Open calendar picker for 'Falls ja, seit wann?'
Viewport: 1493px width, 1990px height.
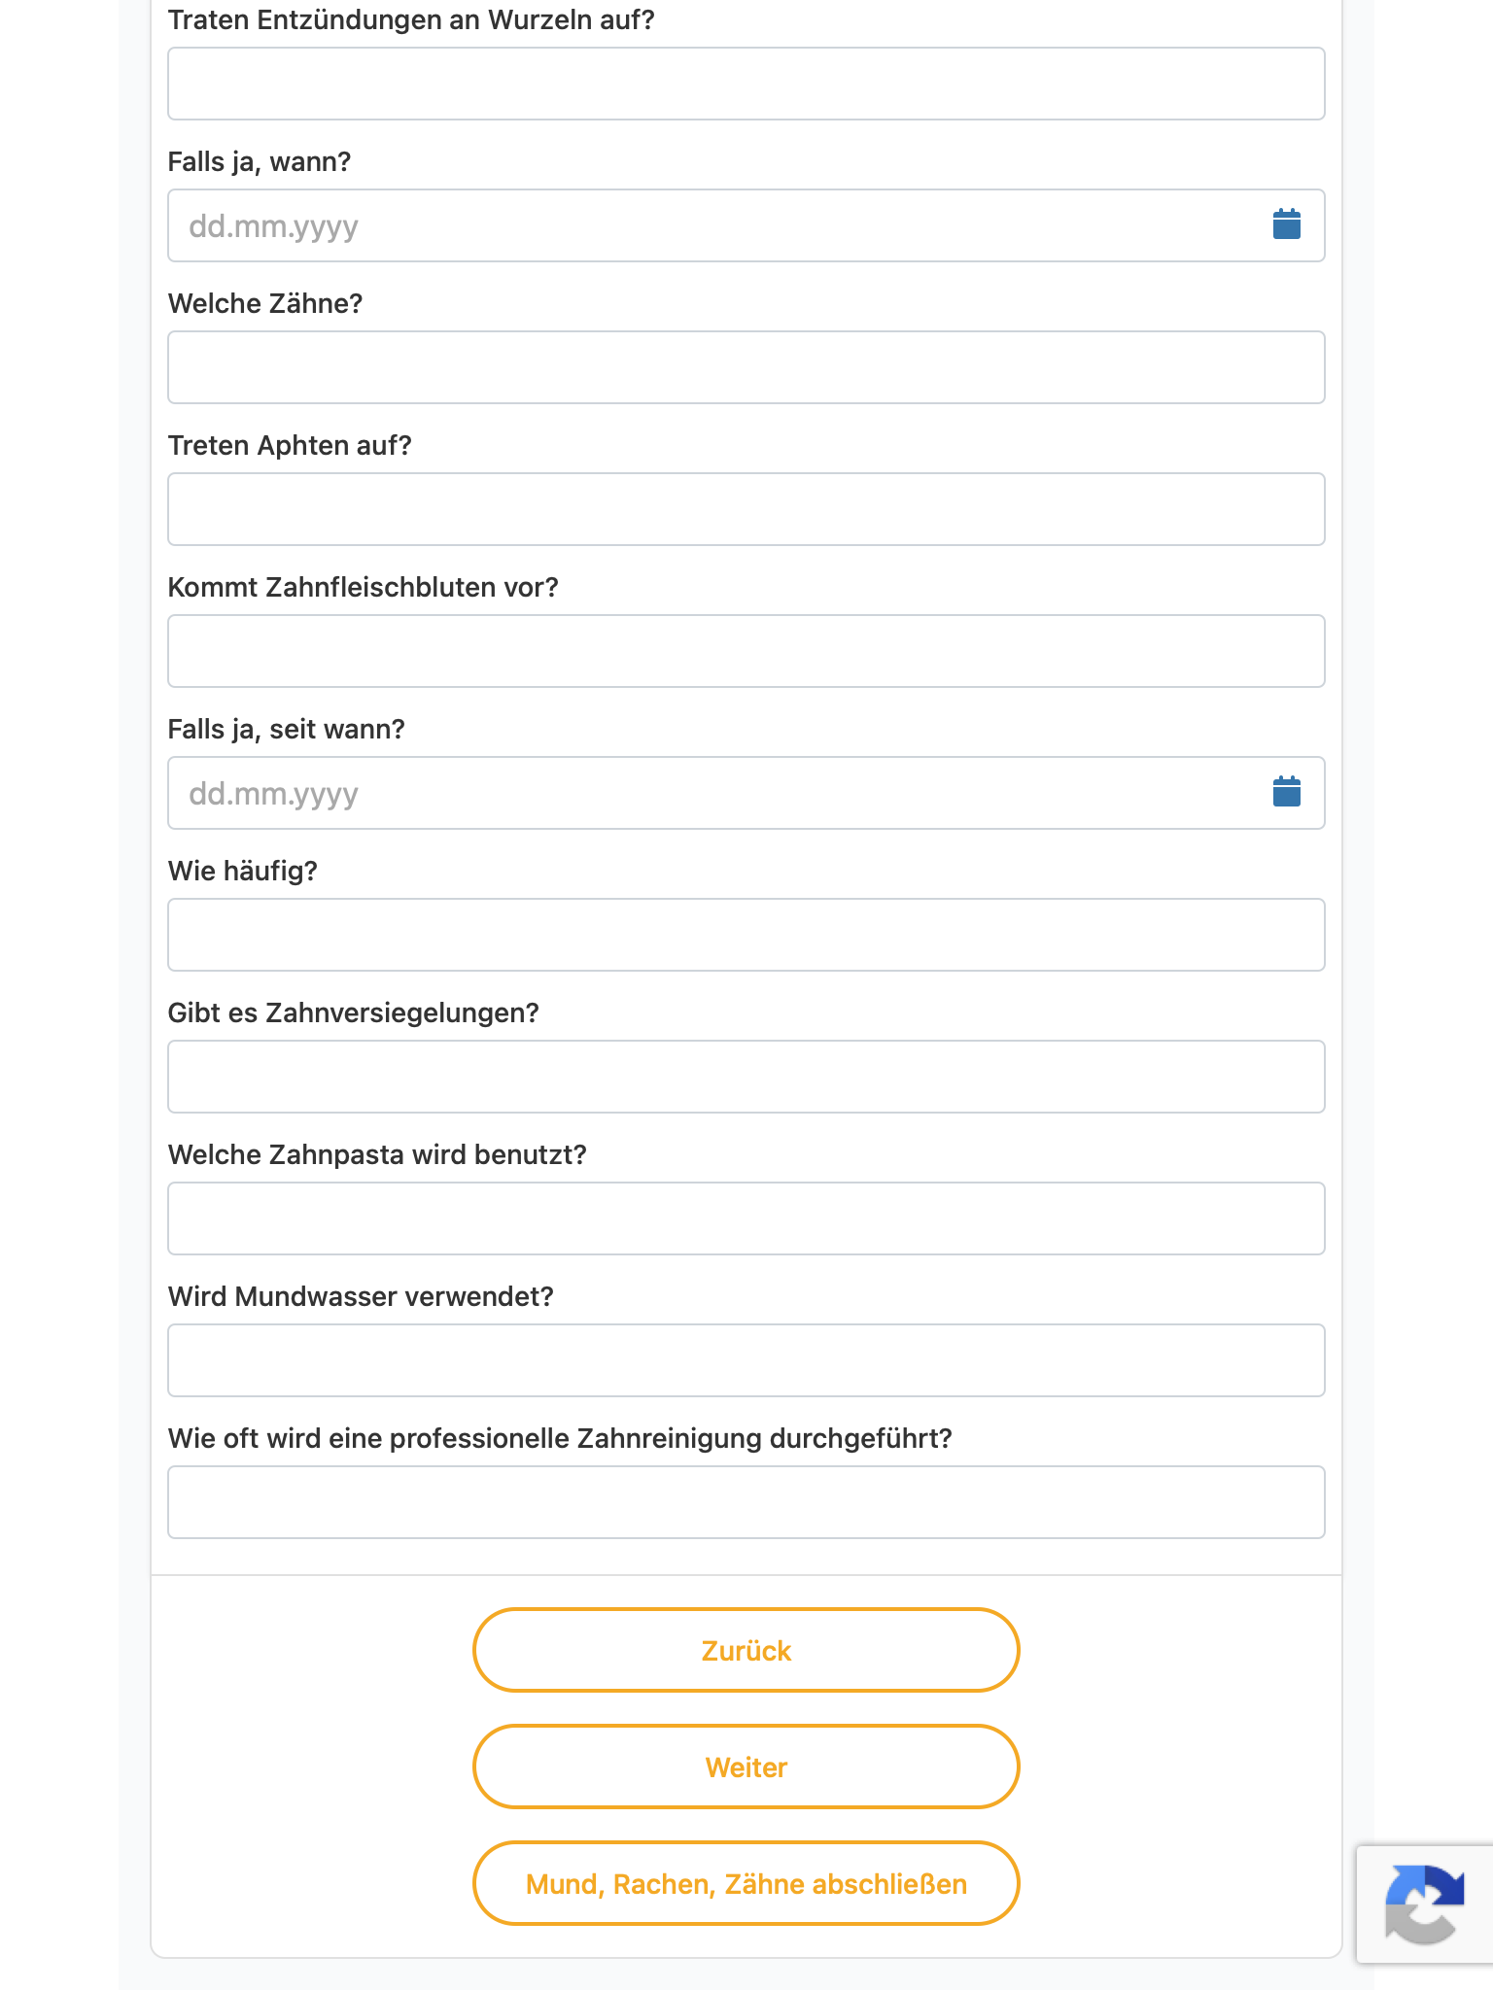[1286, 792]
